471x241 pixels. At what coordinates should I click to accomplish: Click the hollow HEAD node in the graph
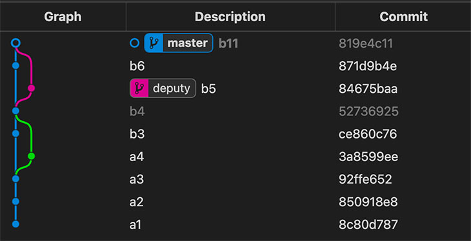pos(15,43)
